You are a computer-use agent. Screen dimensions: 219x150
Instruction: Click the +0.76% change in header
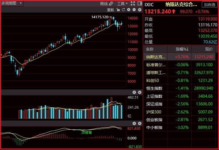point(202,12)
